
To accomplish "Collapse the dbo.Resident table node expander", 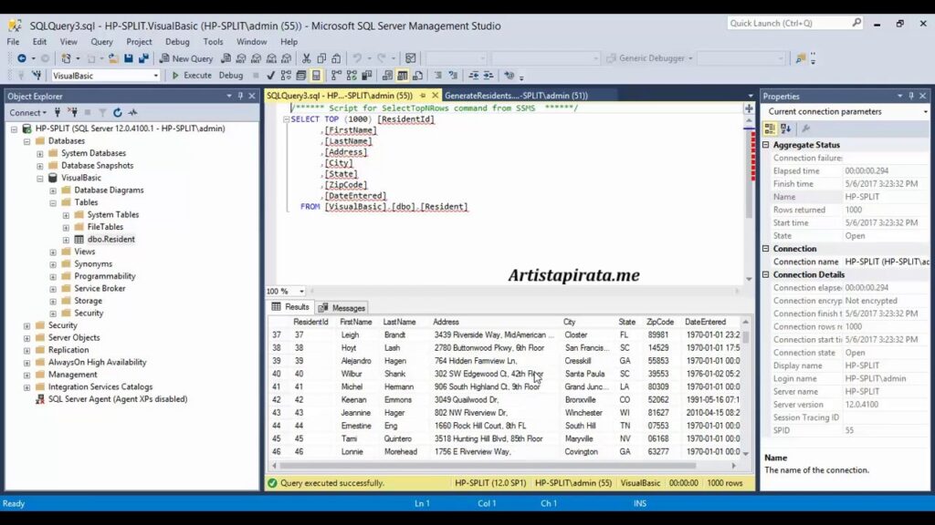I will point(66,240).
